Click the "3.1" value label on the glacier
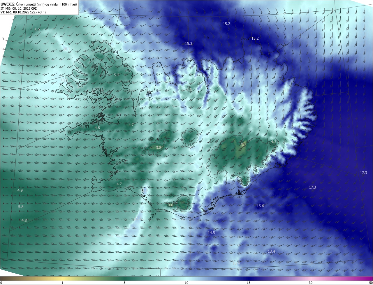373x285 pixels. pyautogui.click(x=243, y=145)
